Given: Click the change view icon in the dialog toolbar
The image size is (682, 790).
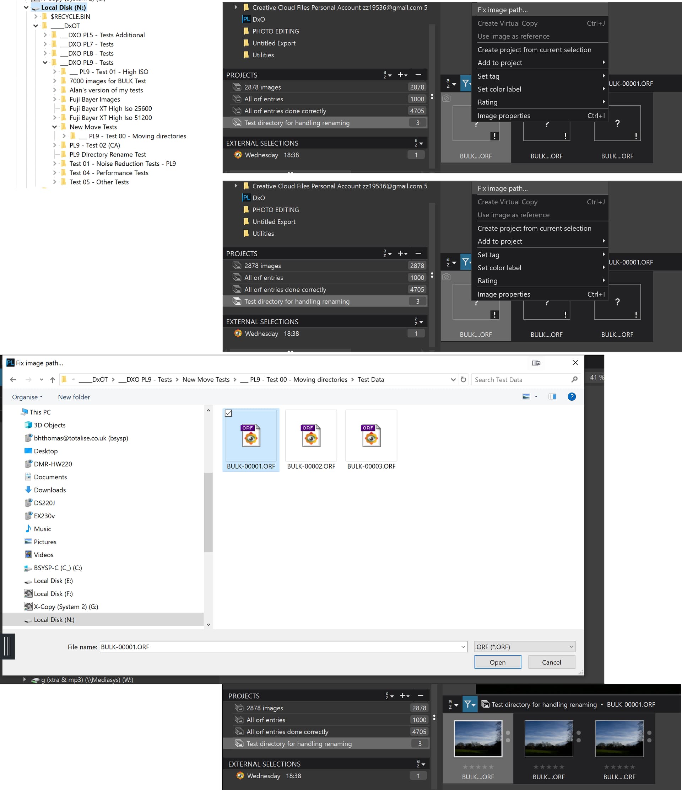Looking at the screenshot, I should [x=526, y=396].
